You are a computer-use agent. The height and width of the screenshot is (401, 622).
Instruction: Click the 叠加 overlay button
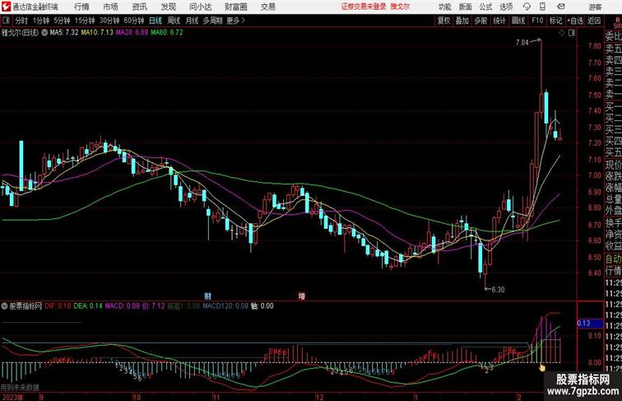point(462,21)
